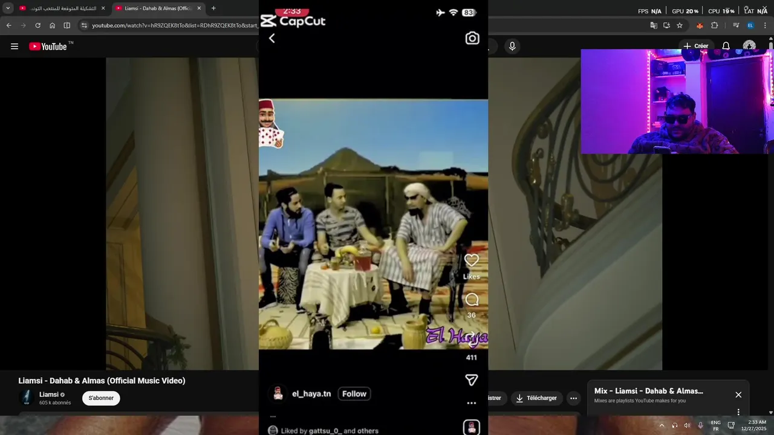
Task: Open Mix playlist panel three-dot options
Action: 738,412
